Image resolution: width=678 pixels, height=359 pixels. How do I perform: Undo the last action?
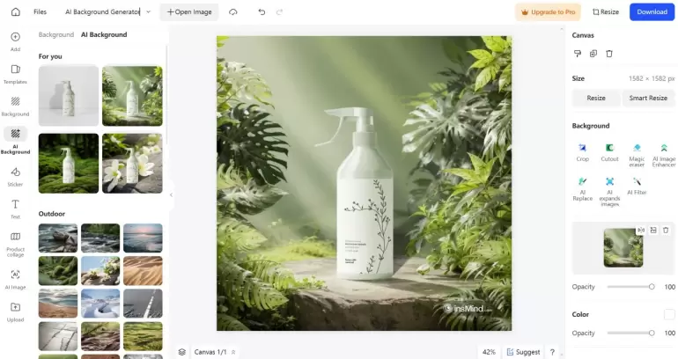(x=262, y=12)
